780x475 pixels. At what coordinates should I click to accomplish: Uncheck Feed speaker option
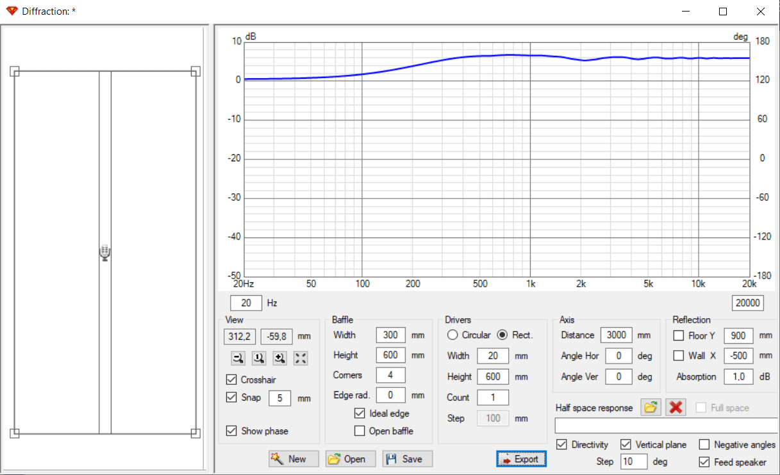coord(704,462)
